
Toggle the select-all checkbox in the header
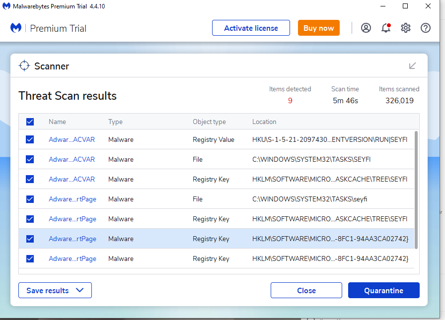click(x=30, y=122)
